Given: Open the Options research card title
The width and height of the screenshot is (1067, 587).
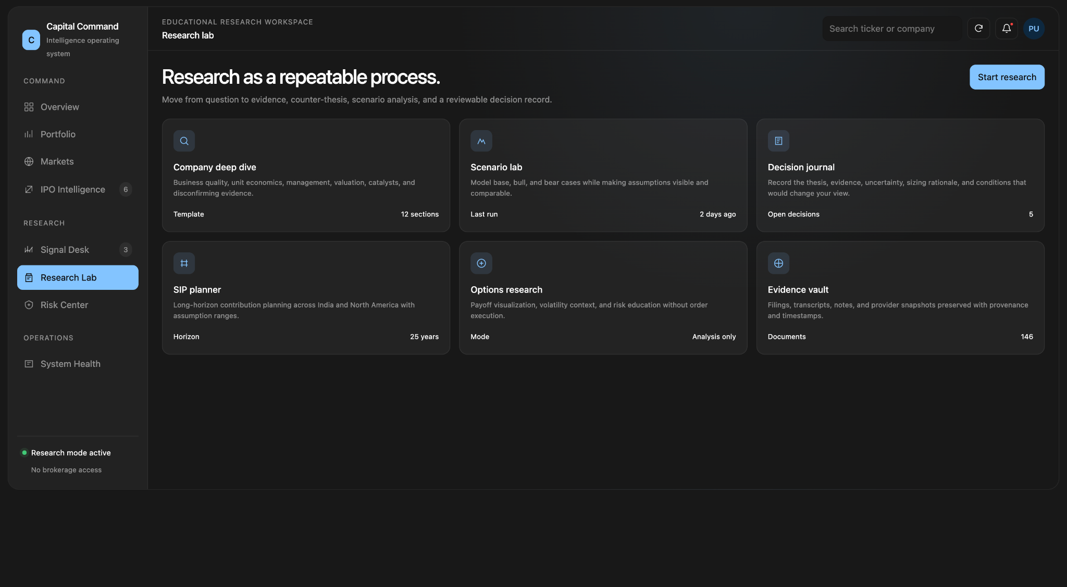Looking at the screenshot, I should 506,290.
